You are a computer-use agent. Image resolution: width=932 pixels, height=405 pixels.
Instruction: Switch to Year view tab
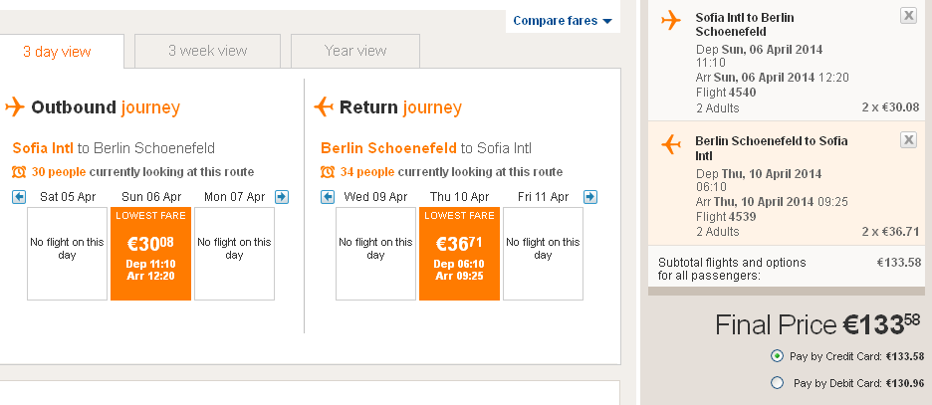pos(355,51)
